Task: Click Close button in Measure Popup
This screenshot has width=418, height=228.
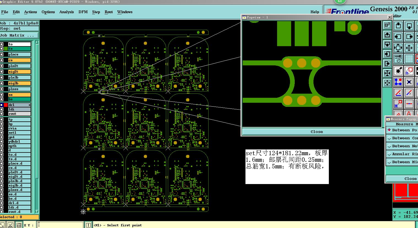Action: 402,179
